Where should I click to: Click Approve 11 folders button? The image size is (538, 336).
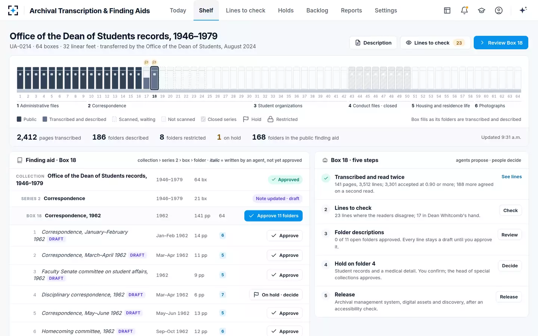(273, 216)
